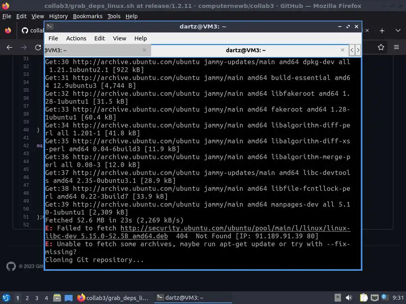Open Firefox View pinned icon
The height and width of the screenshot is (304, 406).
click(8, 30)
